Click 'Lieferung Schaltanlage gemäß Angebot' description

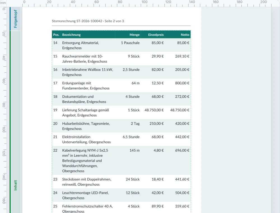pos(85,113)
